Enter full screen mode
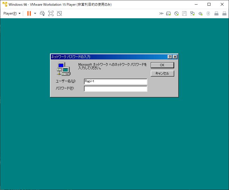 point(51,13)
